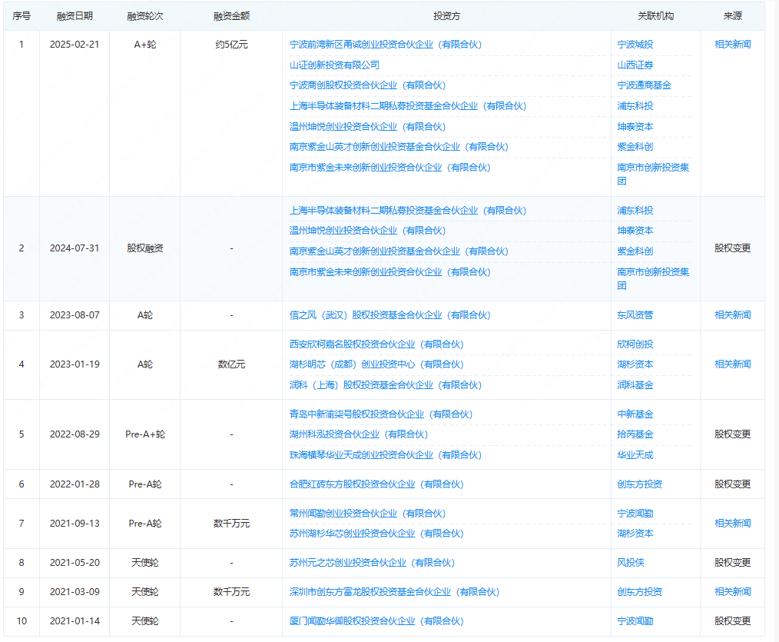Open 相关新闻 source for 2021-03-09 round
Screen dimensions: 779x642
tap(732, 592)
